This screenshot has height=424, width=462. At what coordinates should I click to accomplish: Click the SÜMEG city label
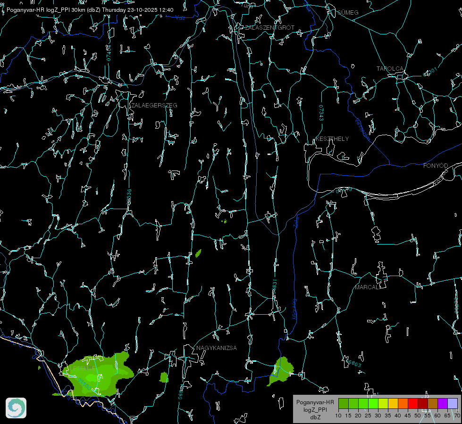[x=348, y=13]
